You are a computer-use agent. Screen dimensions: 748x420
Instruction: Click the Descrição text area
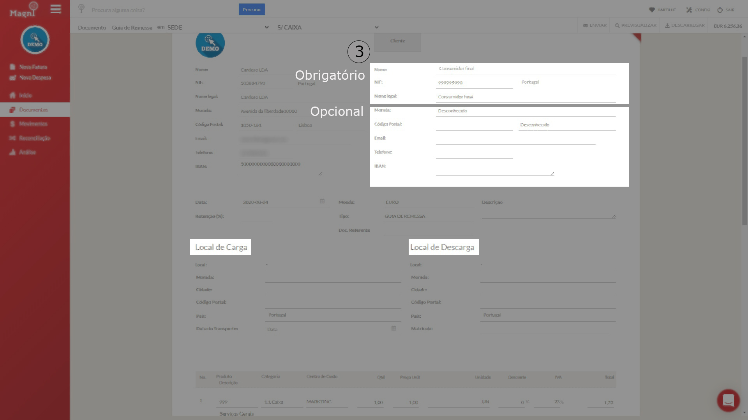pyautogui.click(x=549, y=213)
